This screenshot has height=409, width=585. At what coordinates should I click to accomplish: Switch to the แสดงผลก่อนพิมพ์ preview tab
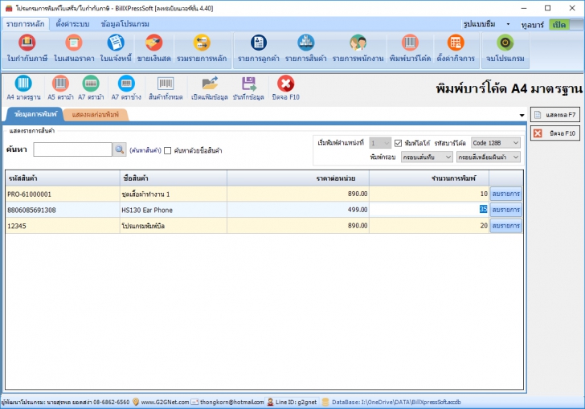pyautogui.click(x=95, y=115)
